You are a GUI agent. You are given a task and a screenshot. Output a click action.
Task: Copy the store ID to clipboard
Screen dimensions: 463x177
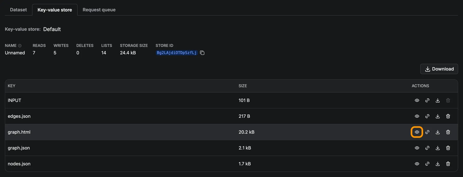point(202,53)
